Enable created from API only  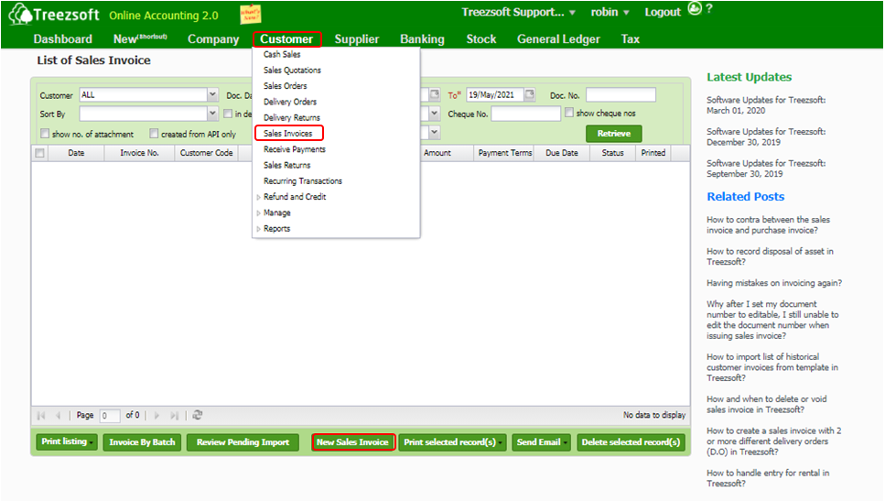[x=154, y=134]
